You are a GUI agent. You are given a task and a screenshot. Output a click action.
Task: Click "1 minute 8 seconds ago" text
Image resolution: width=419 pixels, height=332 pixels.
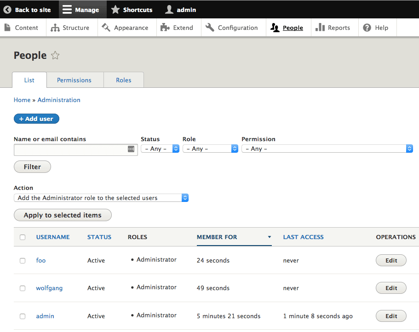[318, 316]
